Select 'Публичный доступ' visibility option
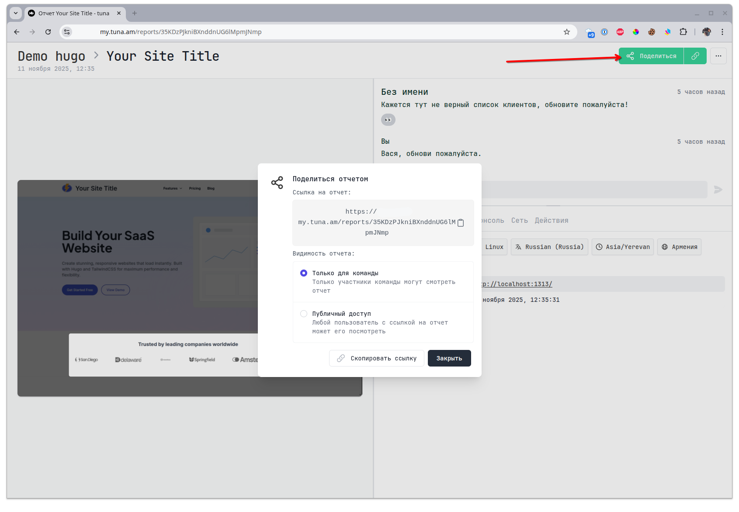This screenshot has height=512, width=739. pos(304,314)
